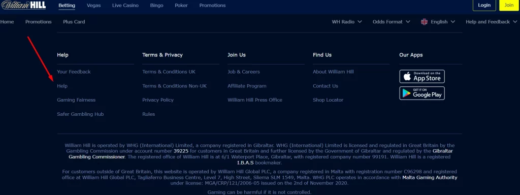Click the Login button

484,5
